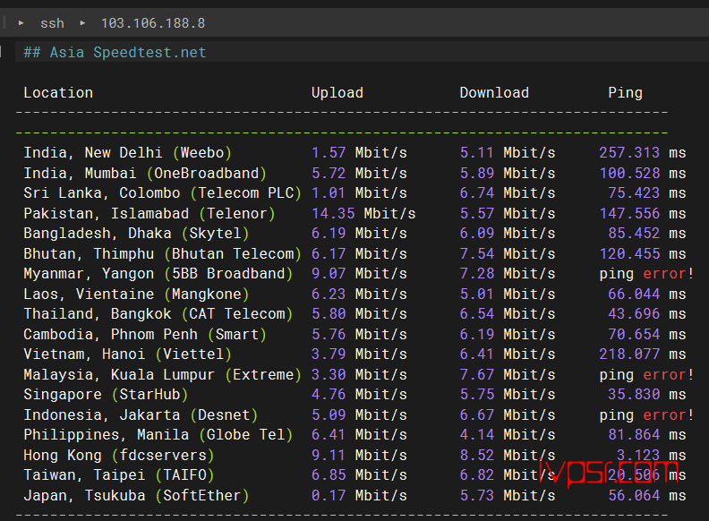Viewport: 709px width, 521px height.
Task: Click the 75.423 ms ping value
Action: coord(647,193)
